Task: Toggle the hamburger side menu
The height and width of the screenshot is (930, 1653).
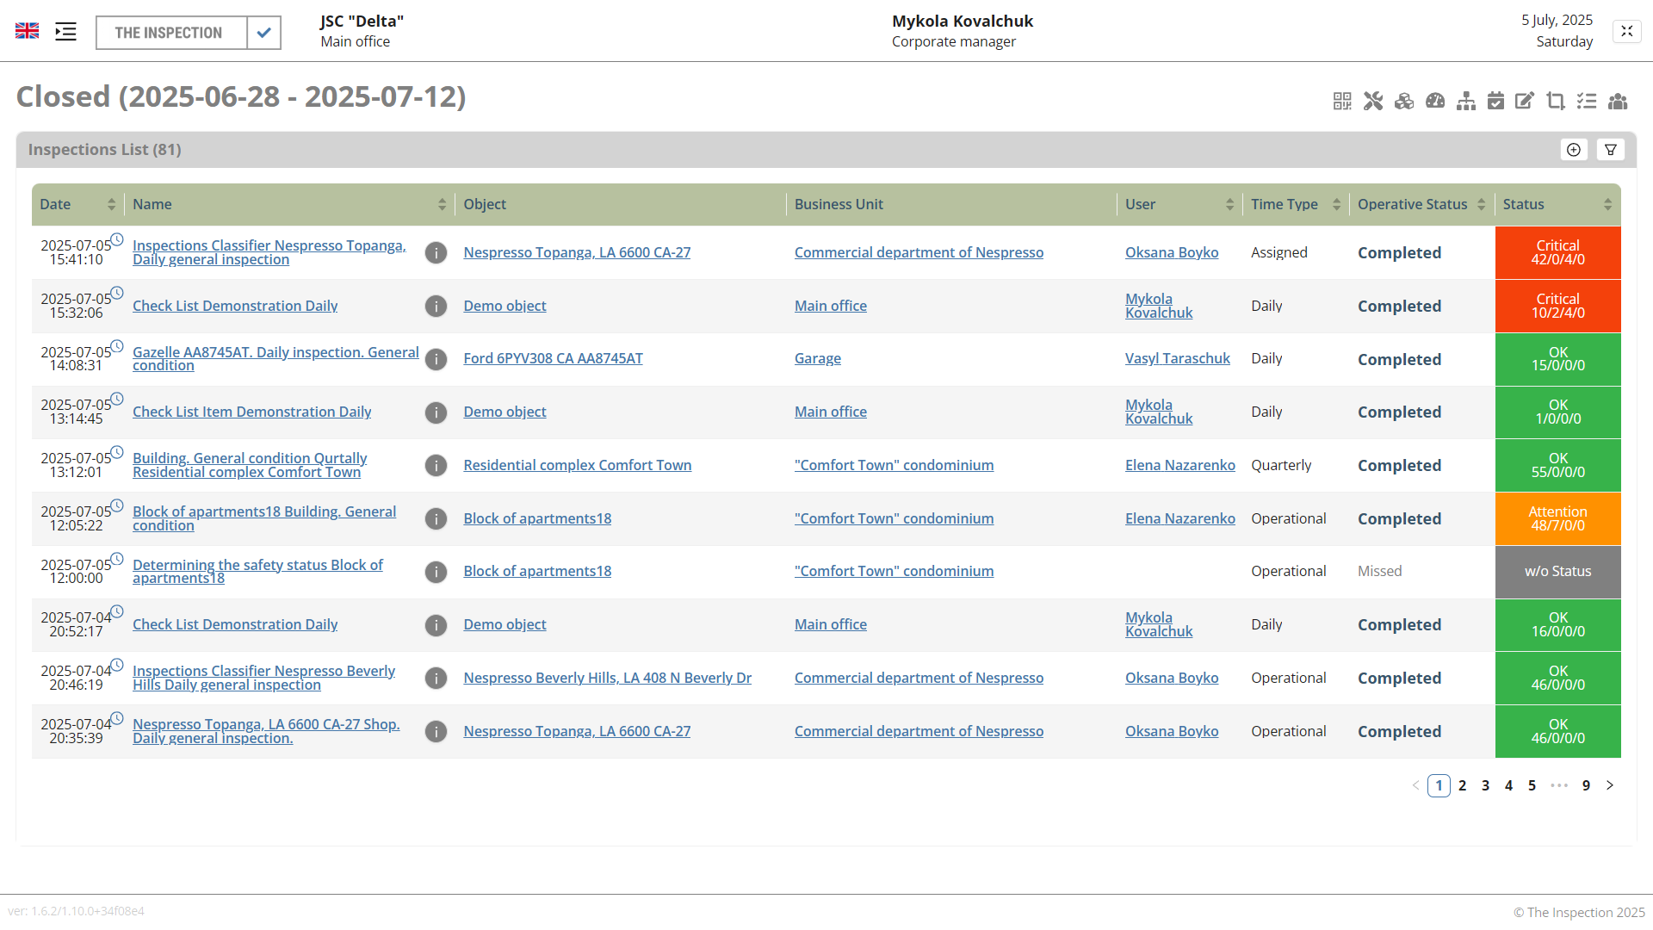Action: (x=65, y=32)
